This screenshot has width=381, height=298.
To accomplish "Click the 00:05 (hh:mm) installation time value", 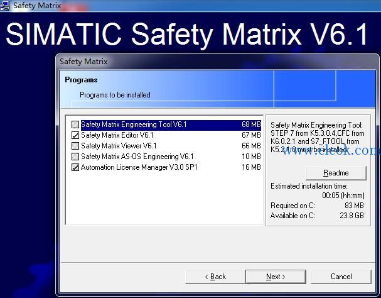I will click(x=343, y=196).
